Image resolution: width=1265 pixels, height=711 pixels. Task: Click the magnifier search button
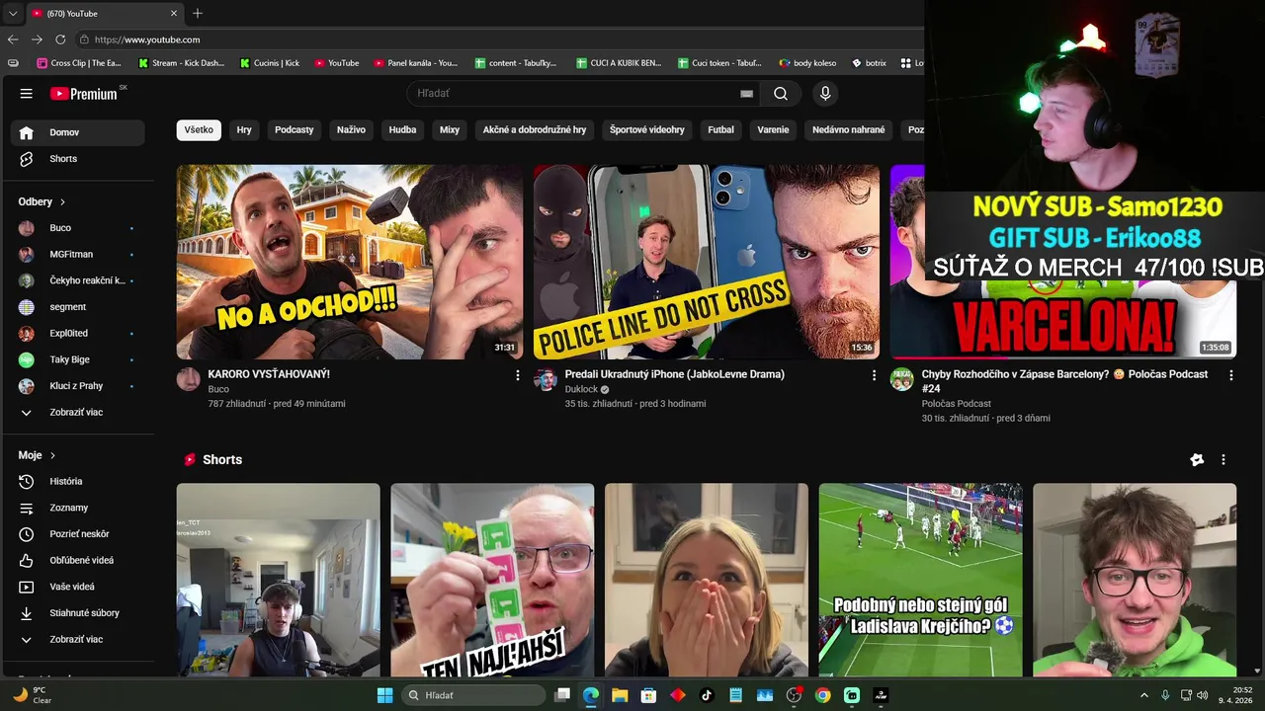tap(781, 94)
